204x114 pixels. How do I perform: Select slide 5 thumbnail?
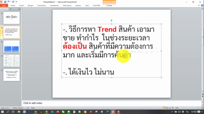11,75
